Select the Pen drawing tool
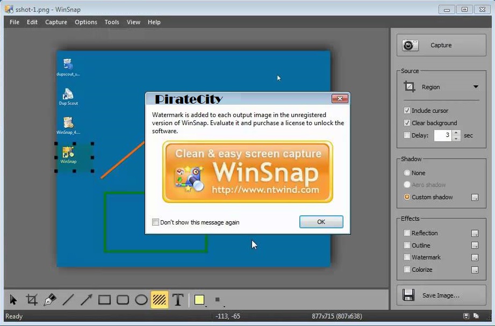Viewport: 495px width, 326px height. (50, 300)
